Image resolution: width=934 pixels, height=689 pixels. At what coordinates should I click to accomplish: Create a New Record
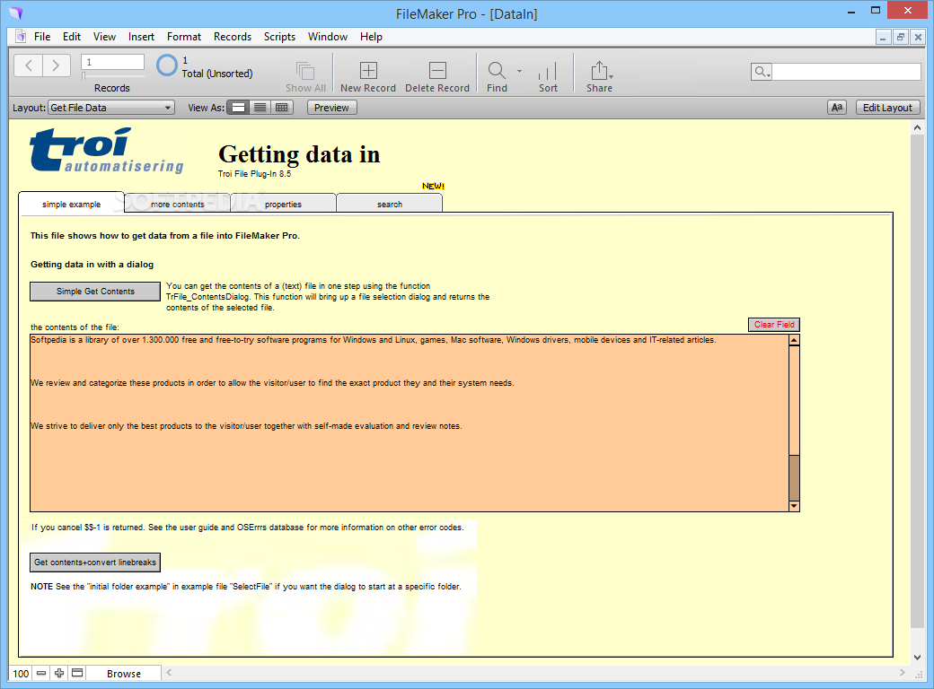click(368, 77)
